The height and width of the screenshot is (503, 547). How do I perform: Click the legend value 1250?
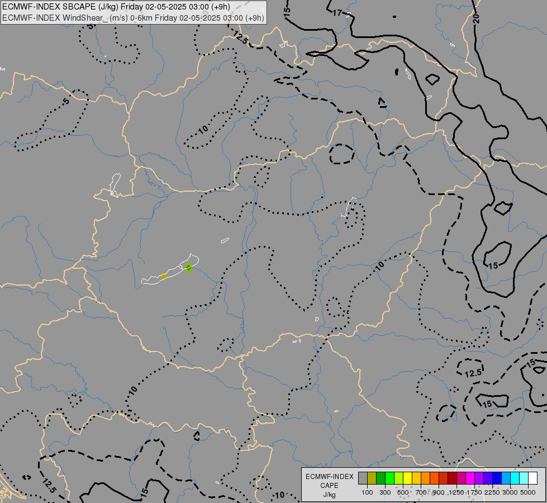pos(456,492)
